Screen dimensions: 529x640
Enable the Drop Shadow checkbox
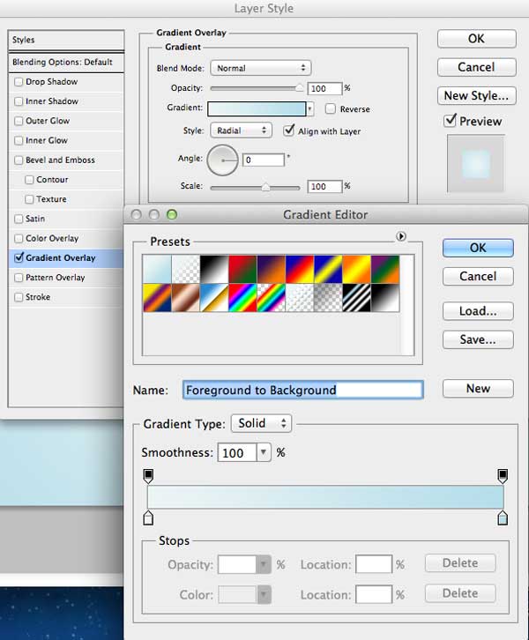point(19,82)
